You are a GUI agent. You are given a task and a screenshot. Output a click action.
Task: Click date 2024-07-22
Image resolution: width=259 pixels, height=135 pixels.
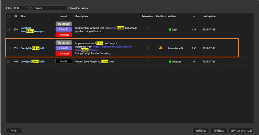pos(209,48)
